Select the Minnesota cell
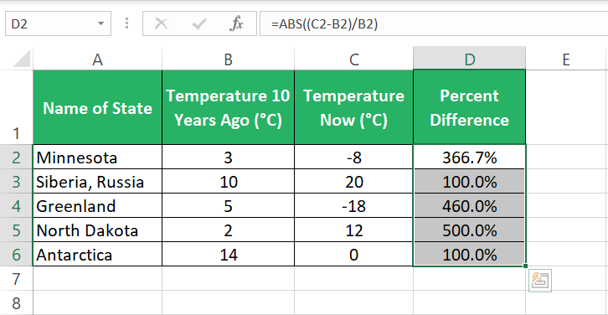The image size is (608, 315). (x=97, y=157)
